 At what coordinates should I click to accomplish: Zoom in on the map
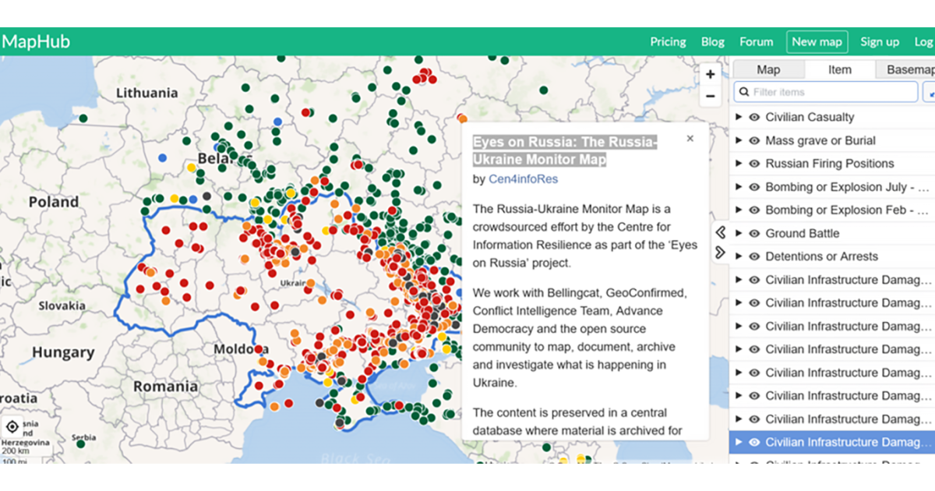tap(710, 75)
